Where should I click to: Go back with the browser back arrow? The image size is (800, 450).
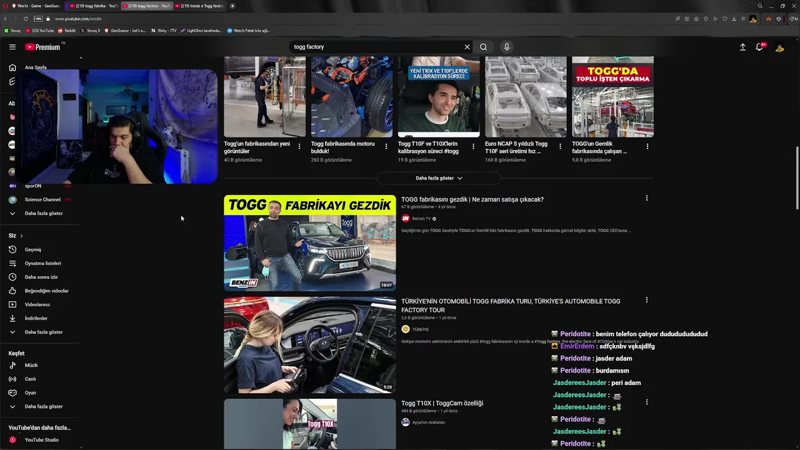pos(6,19)
